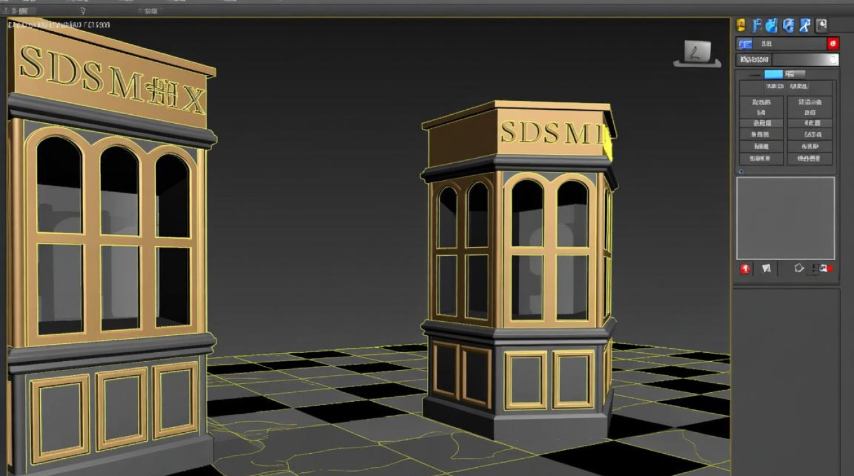Open the third command panel tab icon

[x=772, y=25]
